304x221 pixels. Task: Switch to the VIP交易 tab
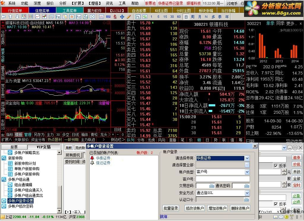coord(44,147)
